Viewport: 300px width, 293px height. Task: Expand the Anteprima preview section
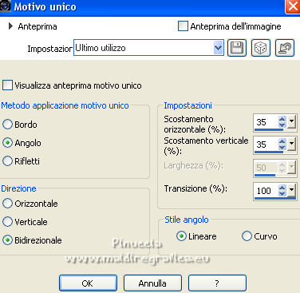[x=10, y=26]
